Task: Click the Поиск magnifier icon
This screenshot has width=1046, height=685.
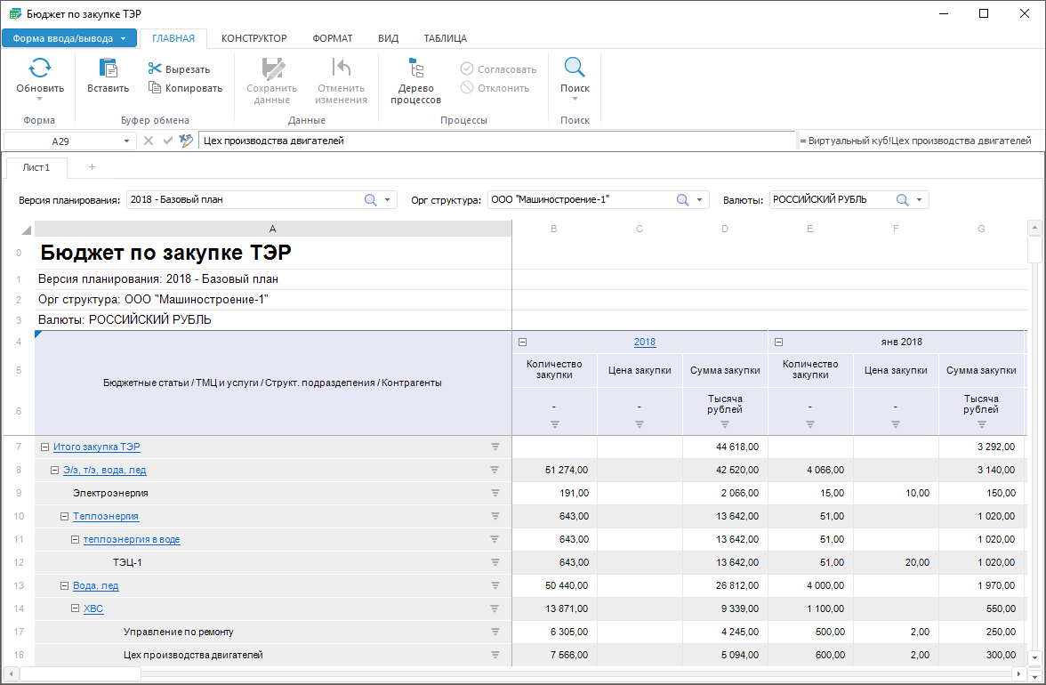Action: pyautogui.click(x=575, y=68)
